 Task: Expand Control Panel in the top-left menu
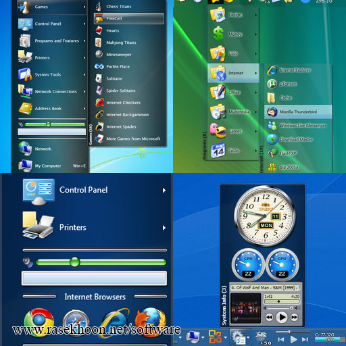pyautogui.click(x=84, y=24)
